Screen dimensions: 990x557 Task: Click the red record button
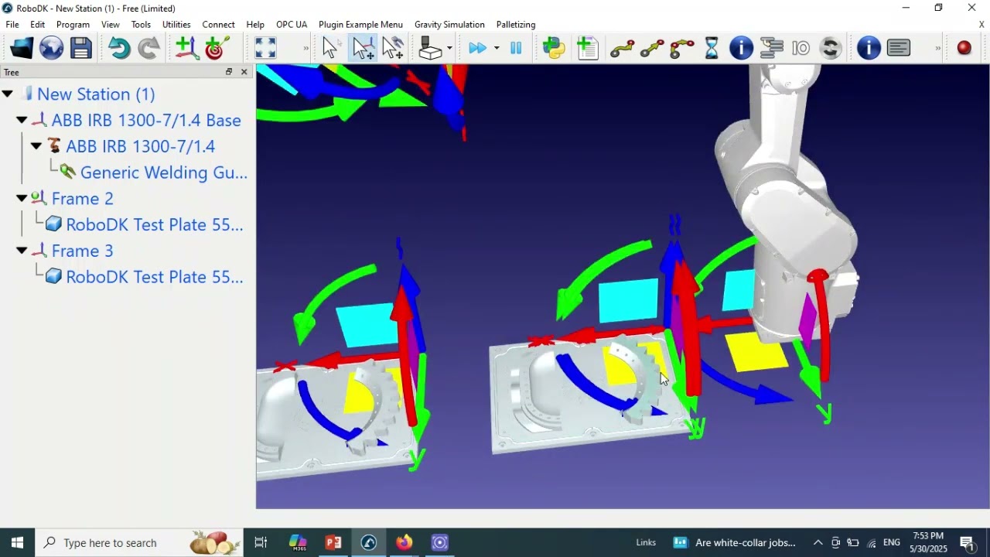pos(964,48)
